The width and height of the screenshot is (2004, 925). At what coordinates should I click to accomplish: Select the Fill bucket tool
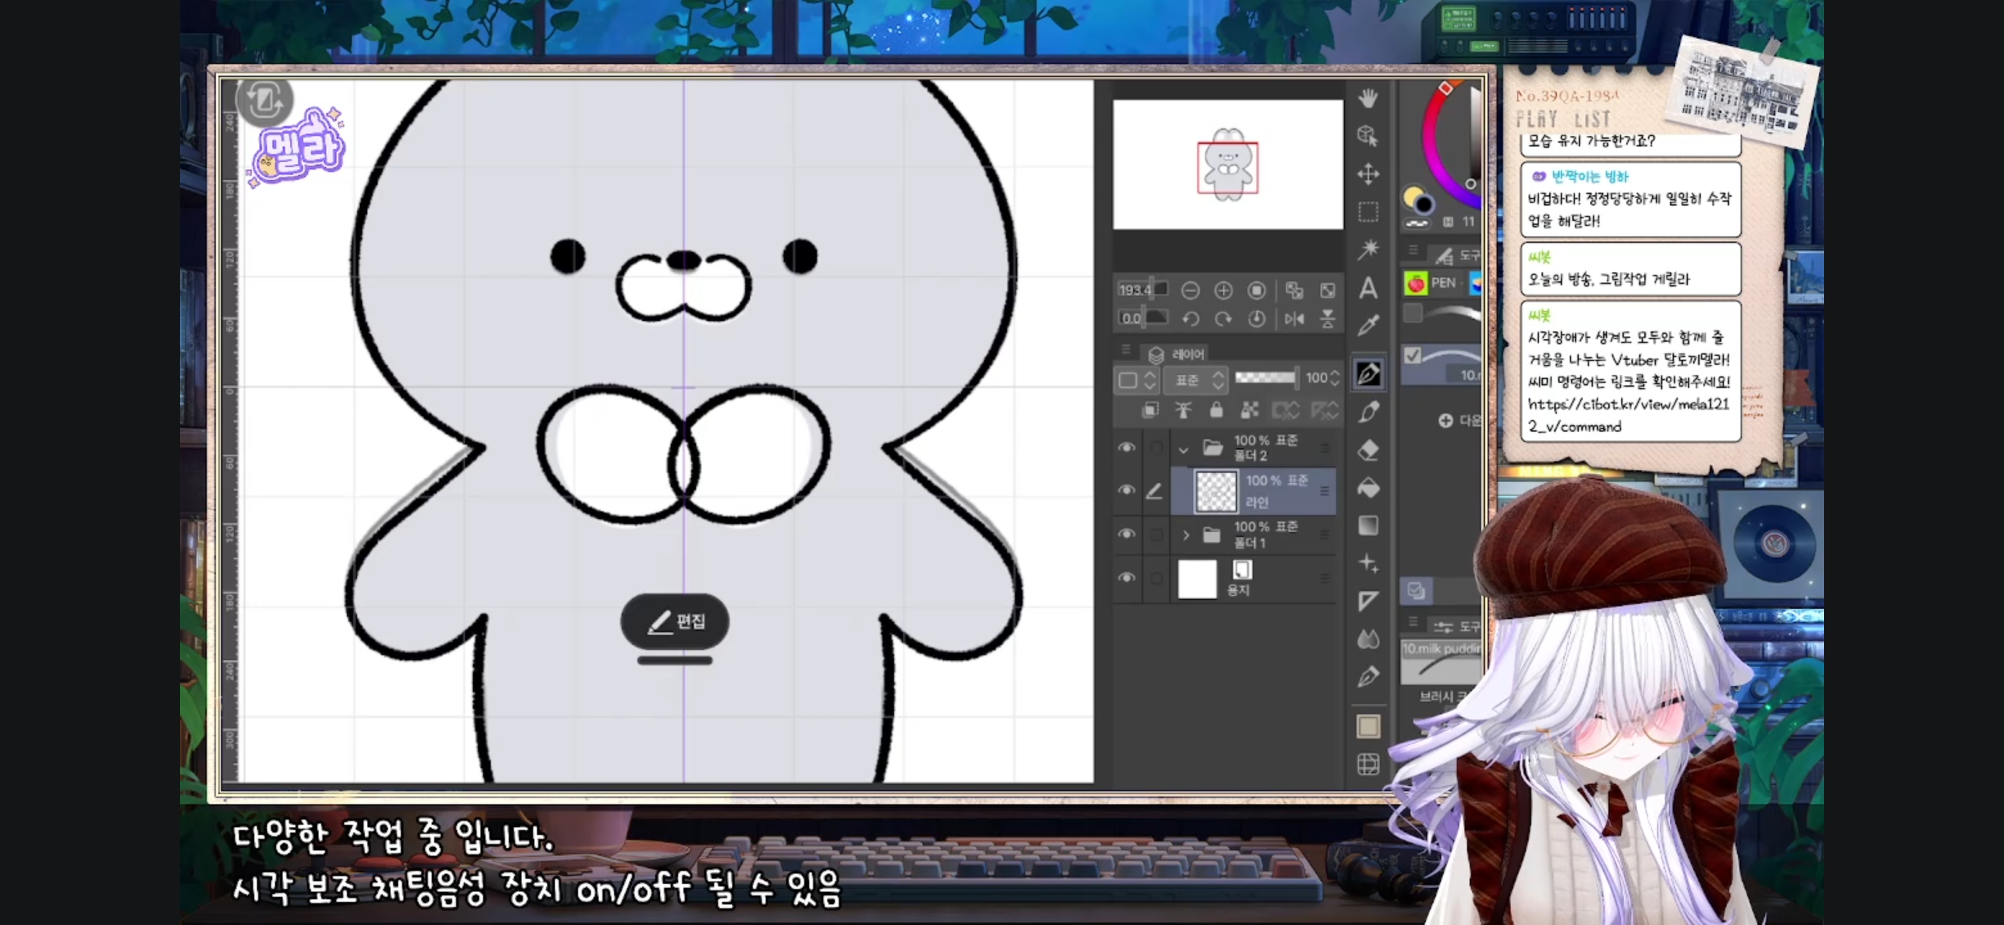pyautogui.click(x=1368, y=488)
